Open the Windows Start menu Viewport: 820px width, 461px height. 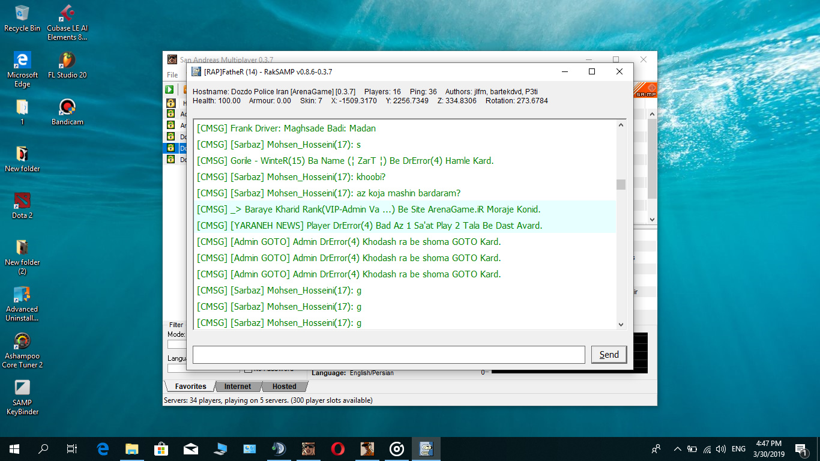[14, 448]
